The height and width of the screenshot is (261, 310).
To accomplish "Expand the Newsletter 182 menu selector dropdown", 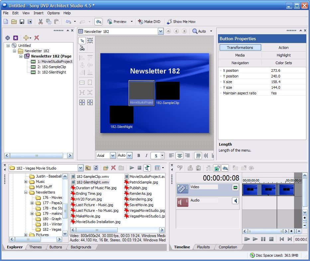I will [160, 31].
